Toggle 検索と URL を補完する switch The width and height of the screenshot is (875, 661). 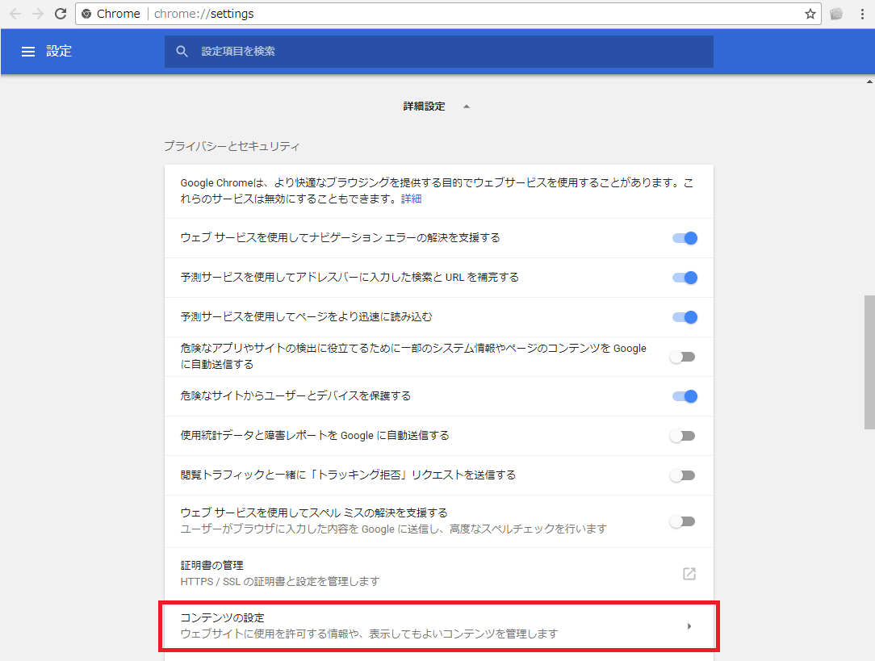click(685, 278)
